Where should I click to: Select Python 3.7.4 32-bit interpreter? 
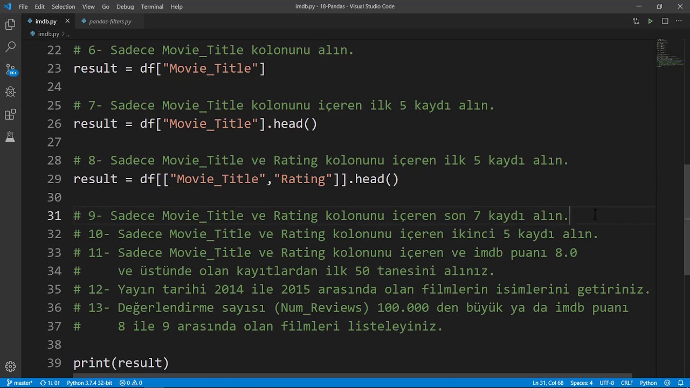pyautogui.click(x=89, y=383)
